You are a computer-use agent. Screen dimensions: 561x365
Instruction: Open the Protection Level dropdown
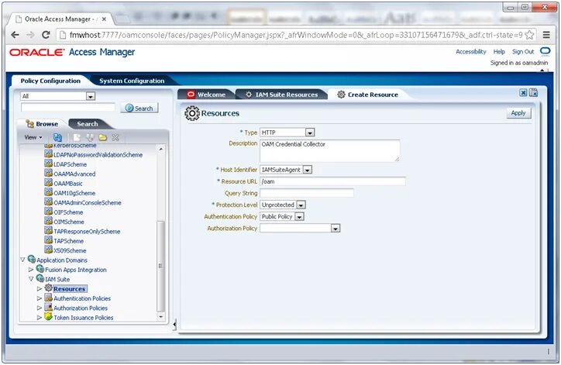301,205
